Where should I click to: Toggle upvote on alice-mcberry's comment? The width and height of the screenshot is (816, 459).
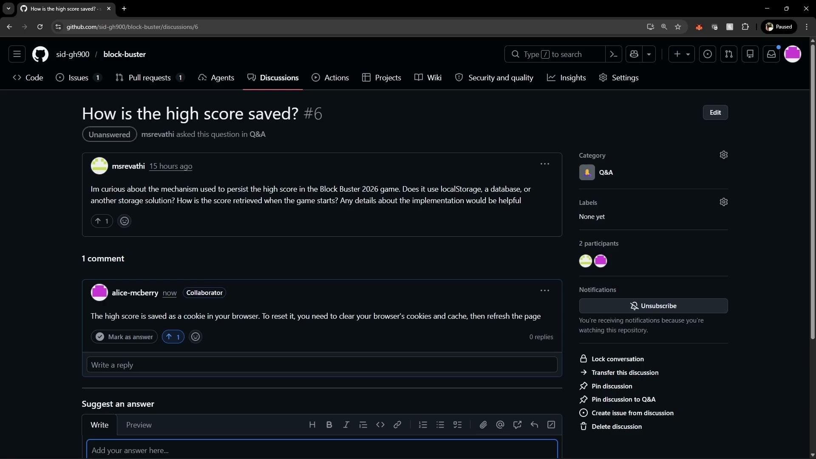173,337
